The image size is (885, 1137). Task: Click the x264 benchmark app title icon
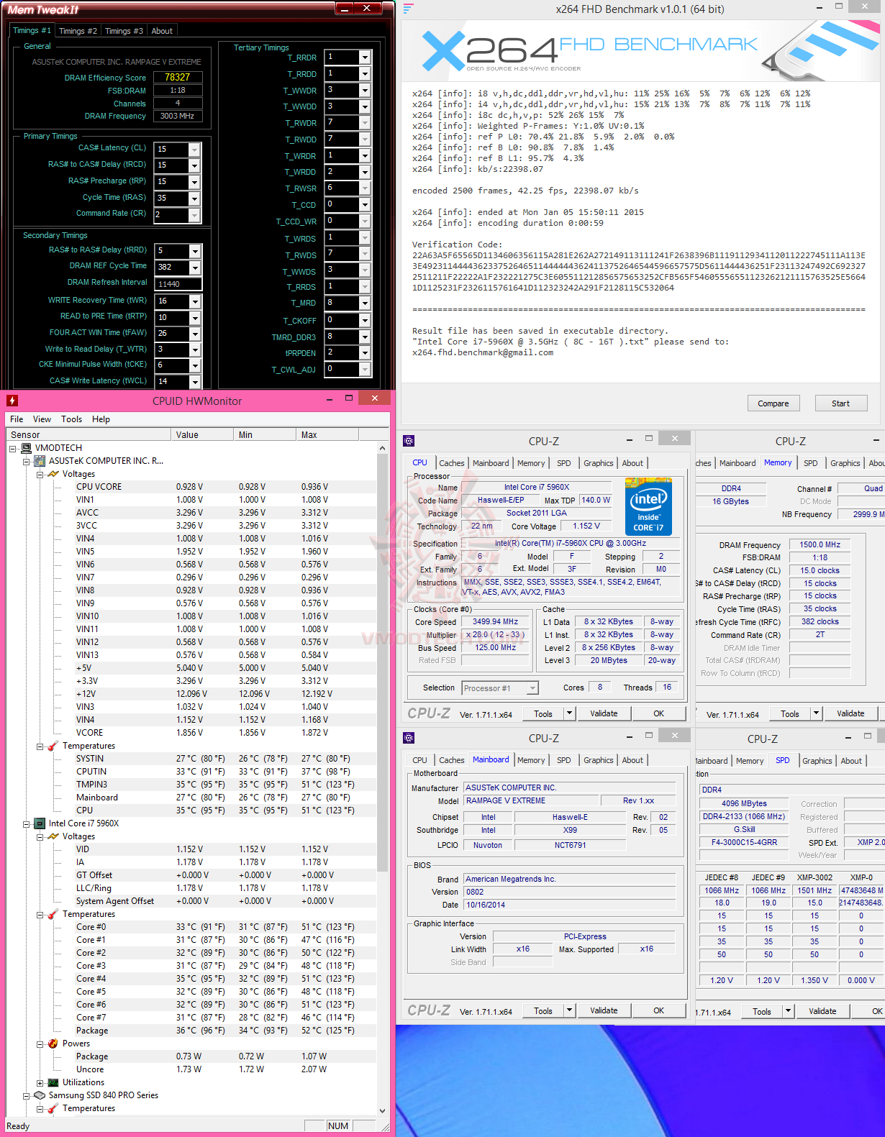409,9
